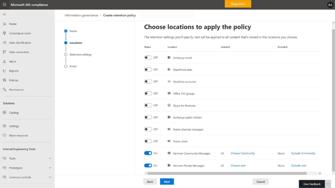The height and width of the screenshot is (188, 335).
Task: Click the Policies sliders icon
Action: pyautogui.click(x=5, y=80)
